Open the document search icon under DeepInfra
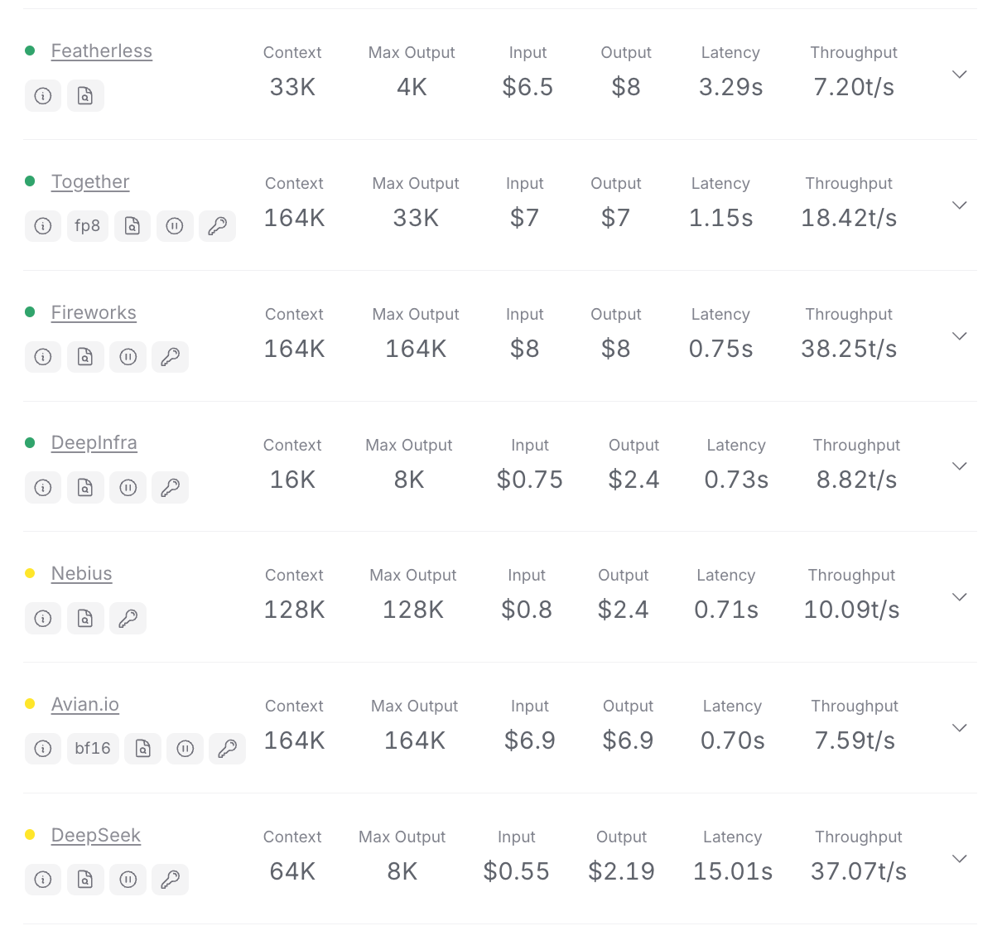The width and height of the screenshot is (1002, 926). tap(85, 488)
